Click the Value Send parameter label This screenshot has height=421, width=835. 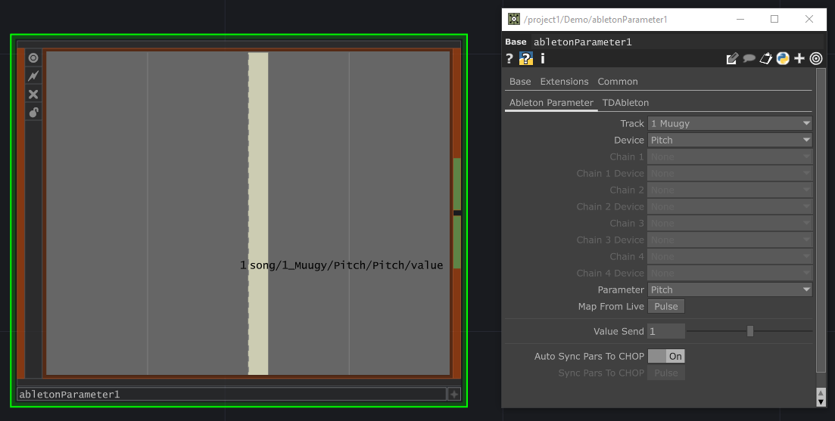point(618,331)
